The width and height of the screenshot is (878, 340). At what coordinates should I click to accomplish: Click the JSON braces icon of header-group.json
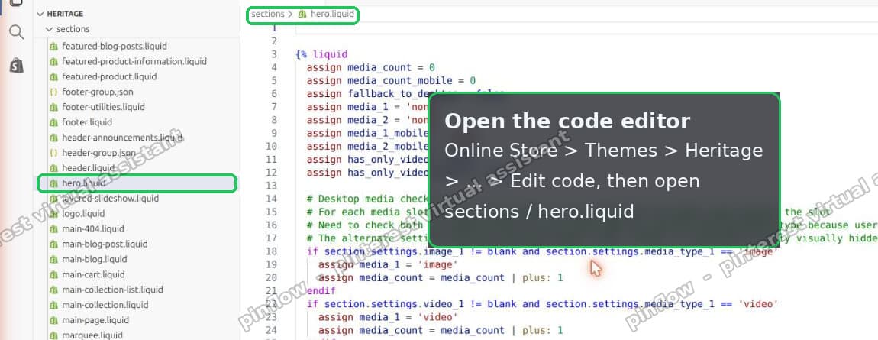click(x=53, y=152)
